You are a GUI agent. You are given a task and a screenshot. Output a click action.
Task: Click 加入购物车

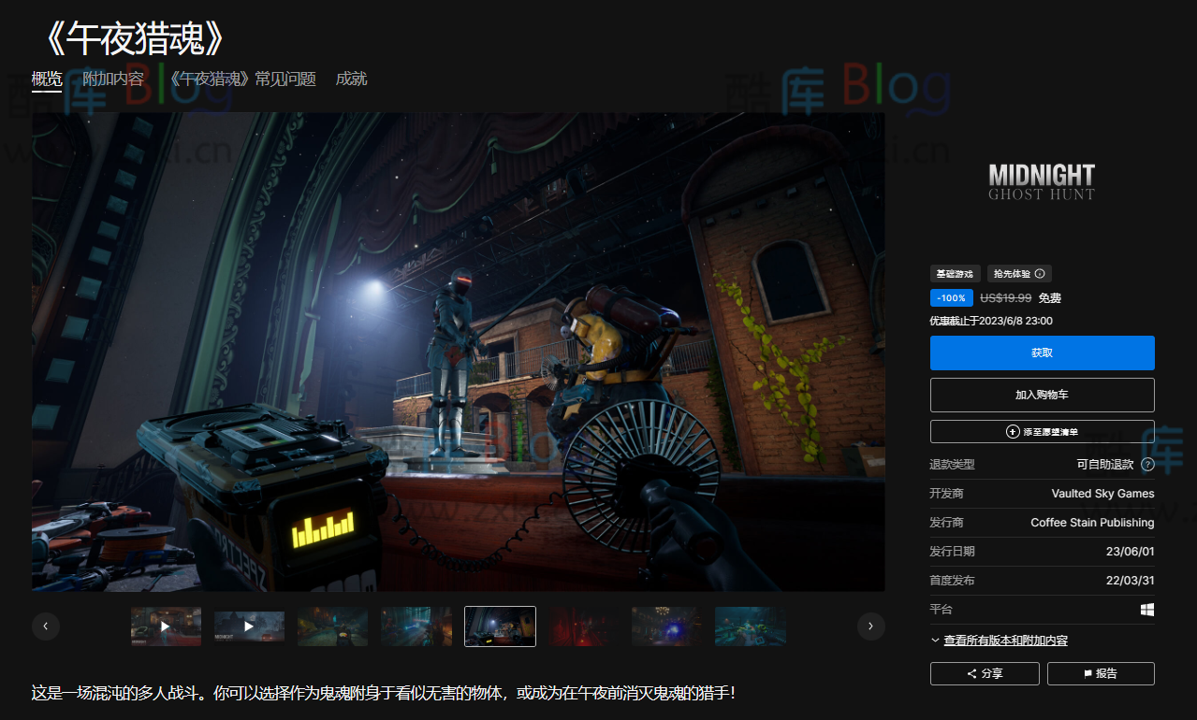[1042, 395]
